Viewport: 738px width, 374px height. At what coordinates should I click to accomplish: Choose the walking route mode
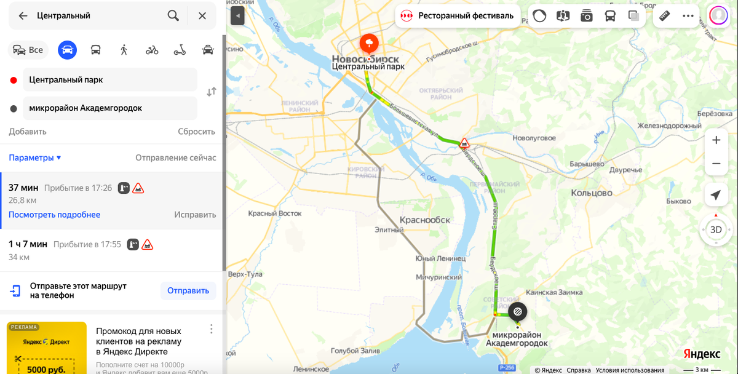124,50
